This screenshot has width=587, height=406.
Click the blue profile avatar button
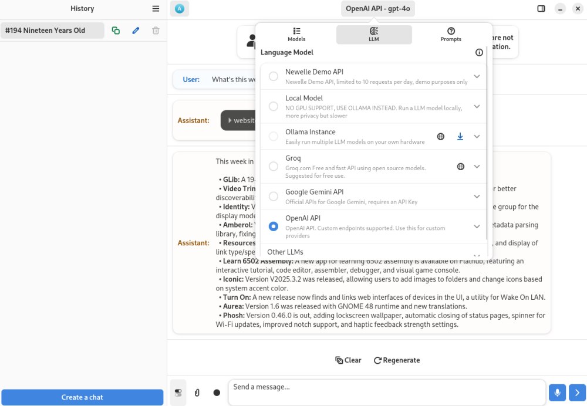[x=180, y=9]
